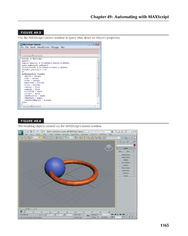Select the Select and Move tool
The image size is (188, 236).
click(x=57, y=138)
